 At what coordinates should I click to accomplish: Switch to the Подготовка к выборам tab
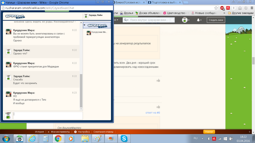(164, 2)
